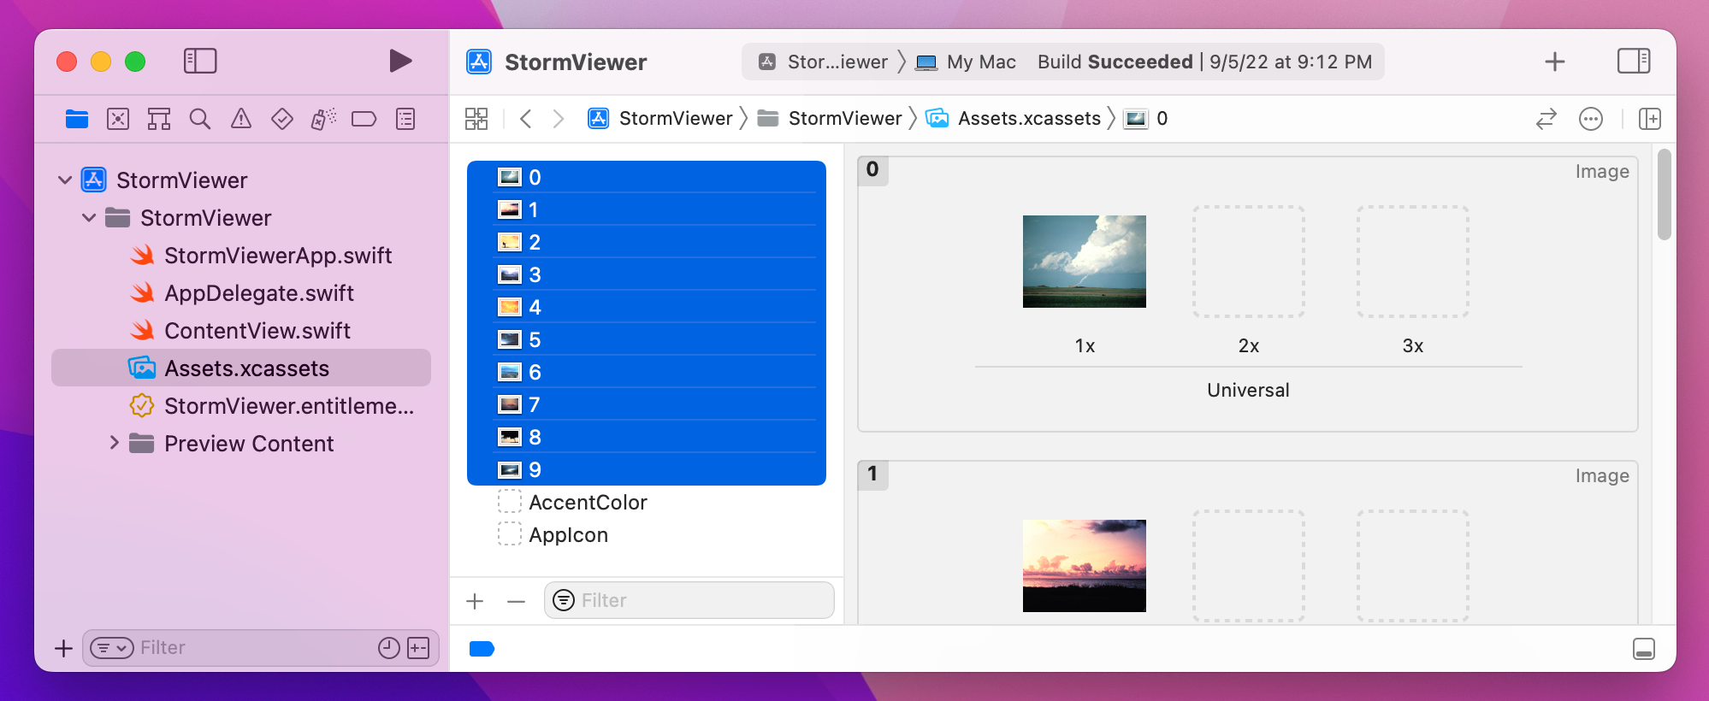
Task: Open the related items grid menu
Action: [x=476, y=119]
